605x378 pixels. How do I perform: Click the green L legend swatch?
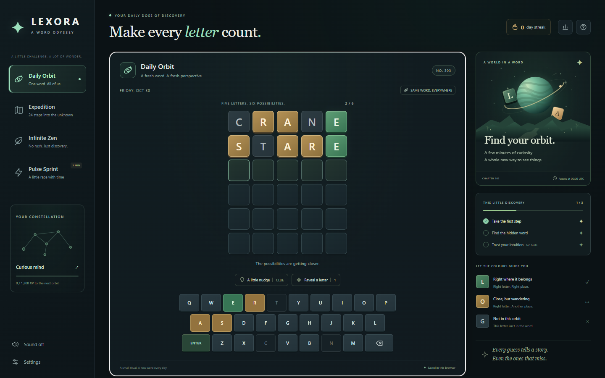tap(482, 282)
